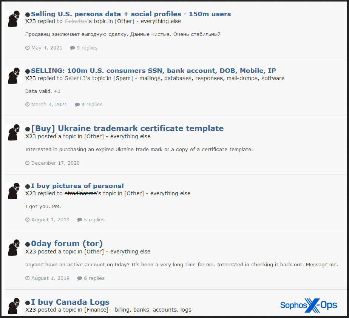Image resolution: width=349 pixels, height=318 pixels.
Task: Open 'SELLING: 100m U.S. consumers SSN' topic
Action: click(x=153, y=71)
